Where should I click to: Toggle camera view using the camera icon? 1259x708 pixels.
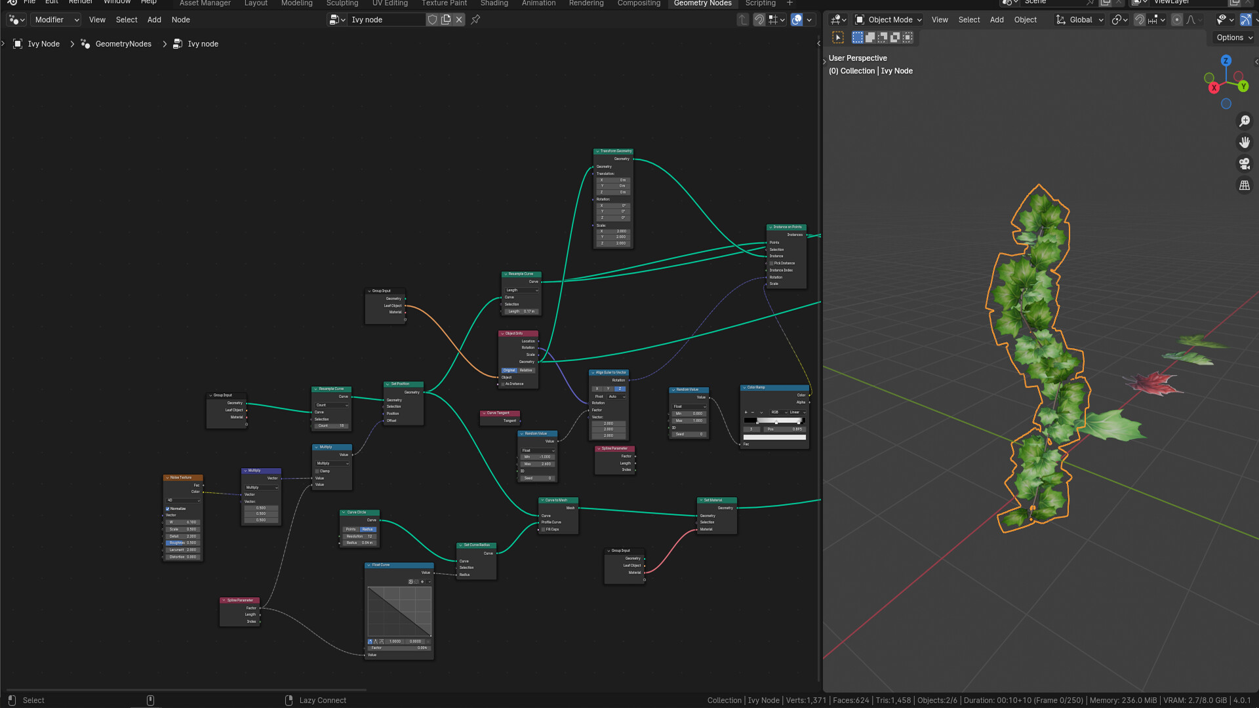point(1244,163)
